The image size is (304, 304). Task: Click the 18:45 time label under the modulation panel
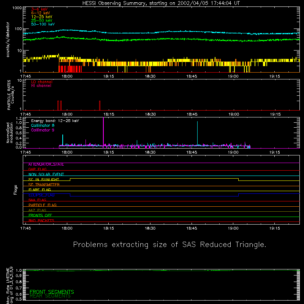192,152
